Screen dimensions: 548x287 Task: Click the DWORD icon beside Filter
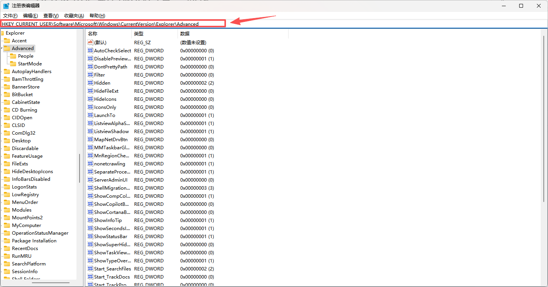(90, 75)
